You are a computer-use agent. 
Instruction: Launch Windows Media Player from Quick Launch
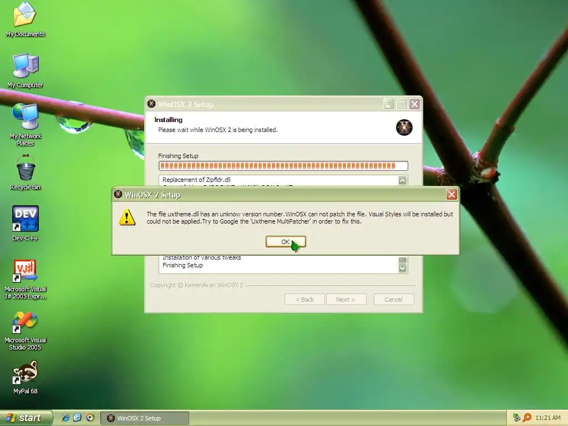(x=90, y=418)
